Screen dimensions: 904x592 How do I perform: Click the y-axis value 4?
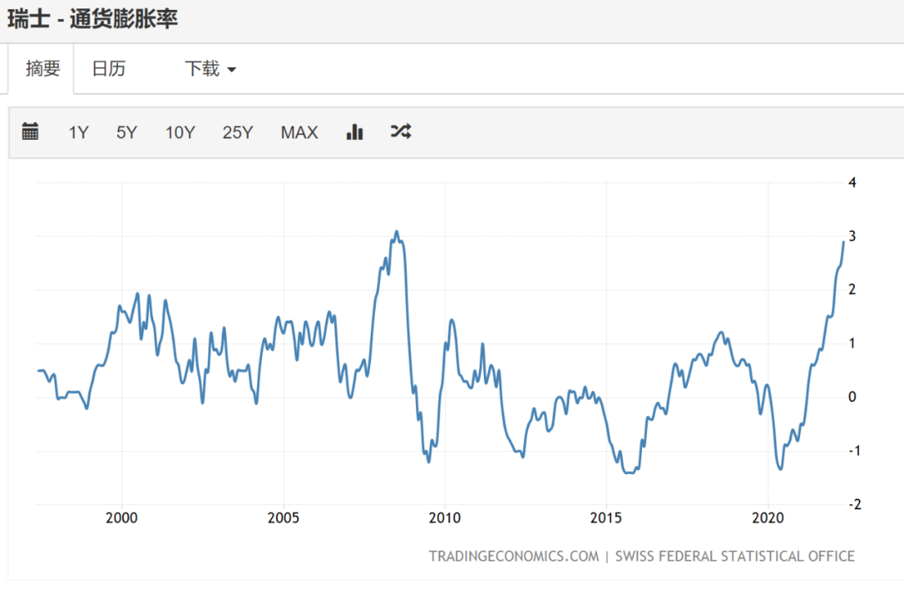click(x=852, y=183)
